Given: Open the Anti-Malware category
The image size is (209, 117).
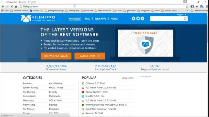Looking at the screenshot, I should coord(56,83).
